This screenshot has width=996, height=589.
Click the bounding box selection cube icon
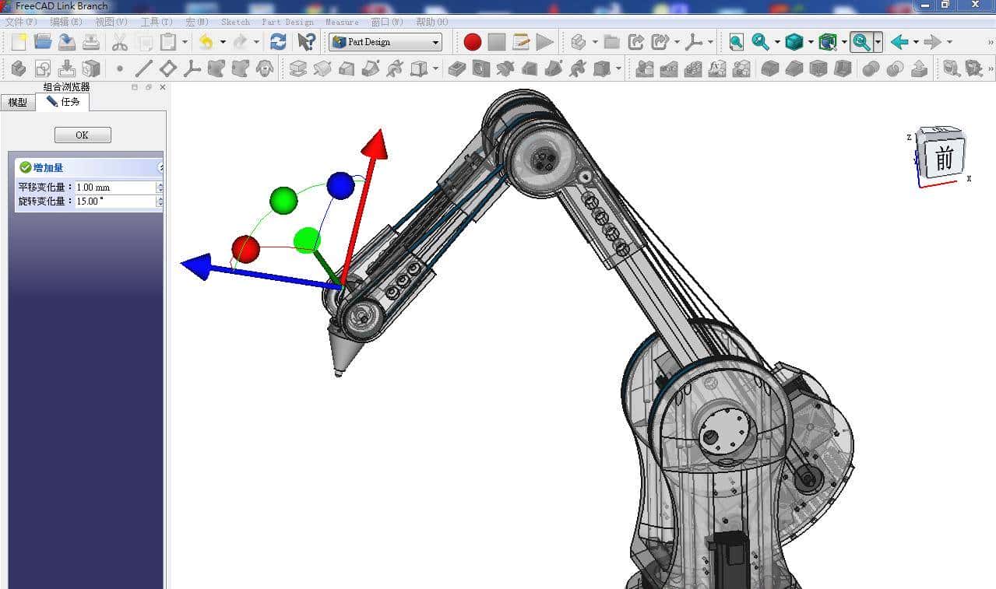[x=828, y=42]
